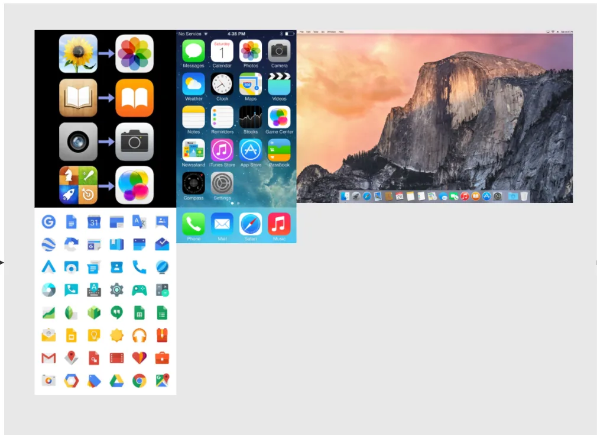Open Mail in the iPhone dock
This screenshot has height=435, width=597.
pyautogui.click(x=222, y=224)
